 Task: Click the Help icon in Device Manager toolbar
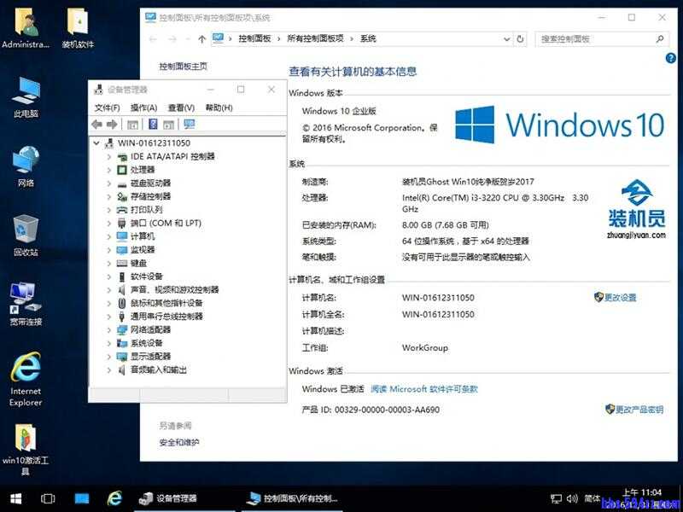[x=154, y=125]
